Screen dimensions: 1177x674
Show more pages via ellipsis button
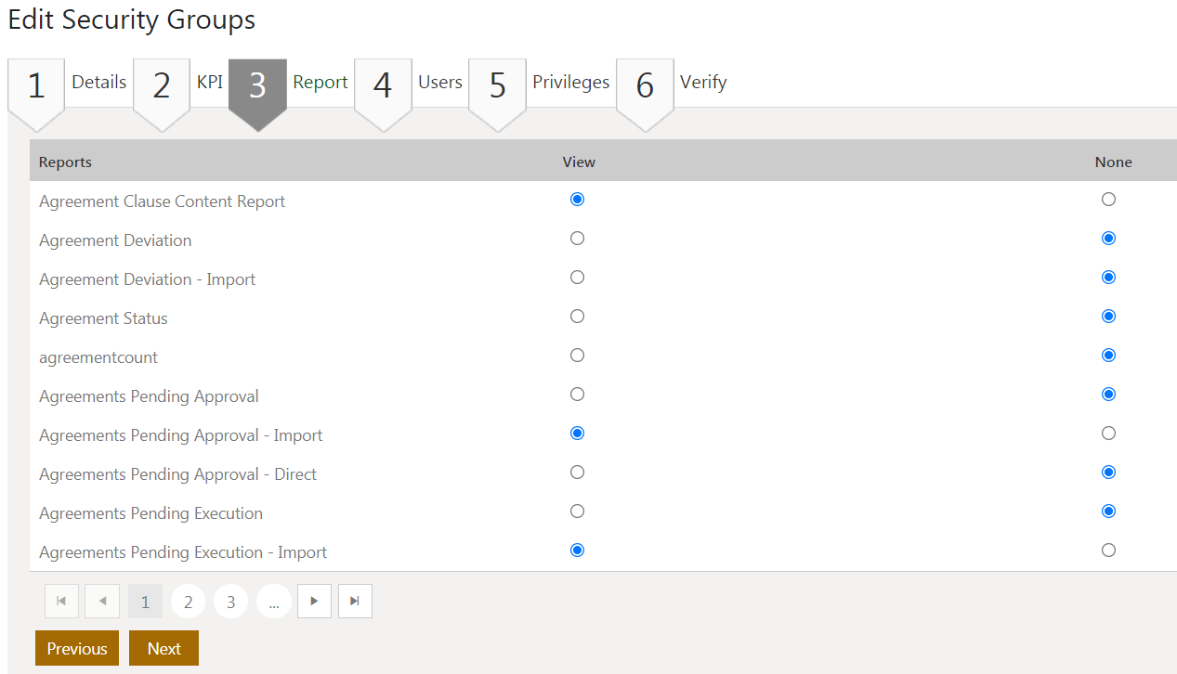click(x=273, y=602)
